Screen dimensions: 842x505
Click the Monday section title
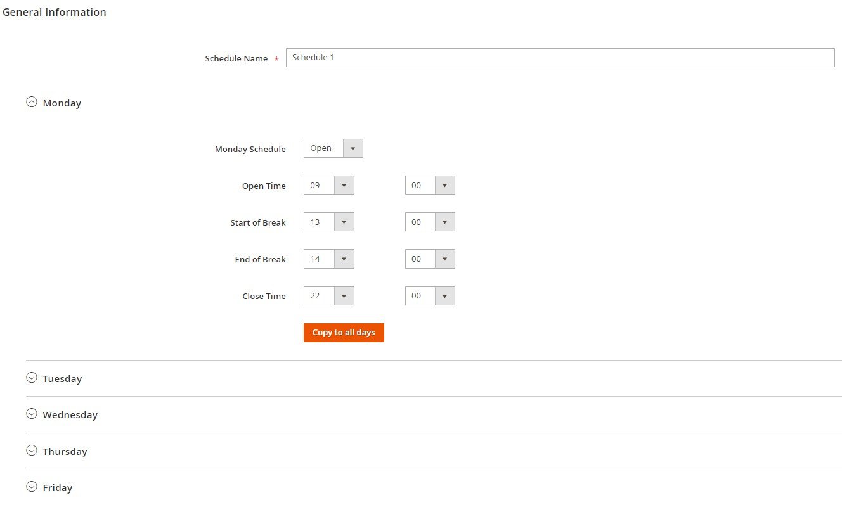pyautogui.click(x=62, y=103)
